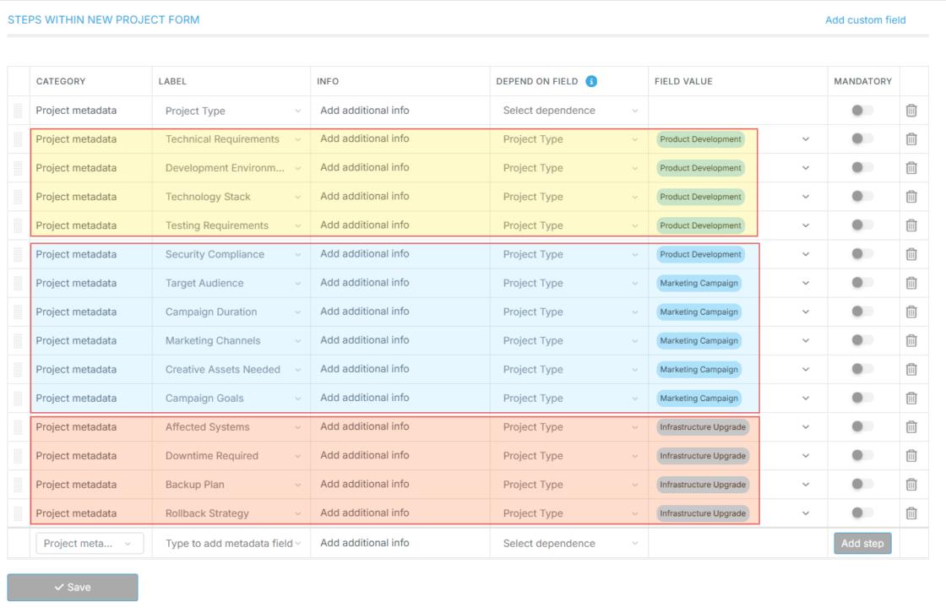This screenshot has height=613, width=946.
Task: Grab drag handle of Target Audience row
Action: pos(18,284)
